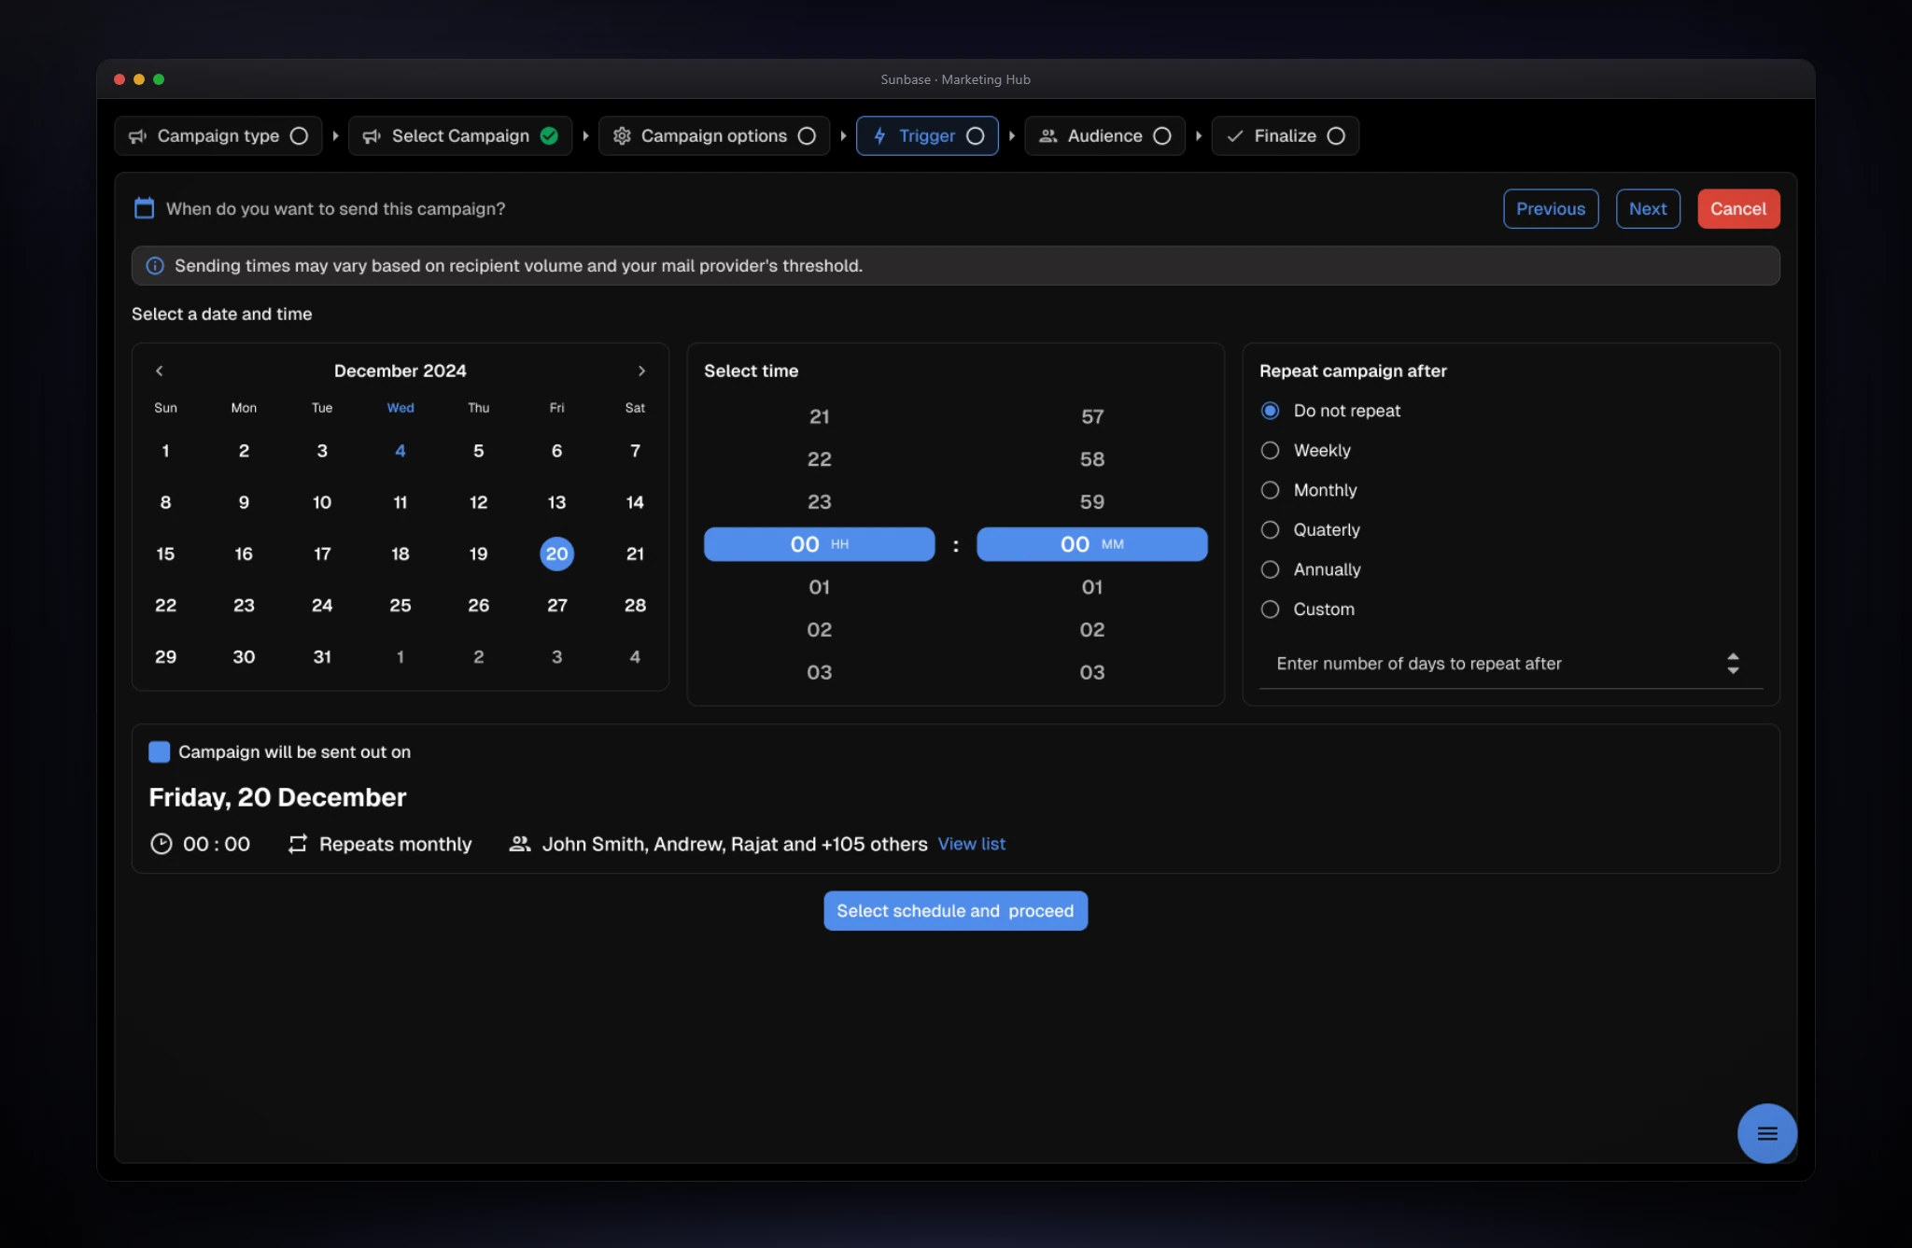Click the days stepper arrows in repeat field
The height and width of the screenshot is (1248, 1912).
[x=1733, y=664]
